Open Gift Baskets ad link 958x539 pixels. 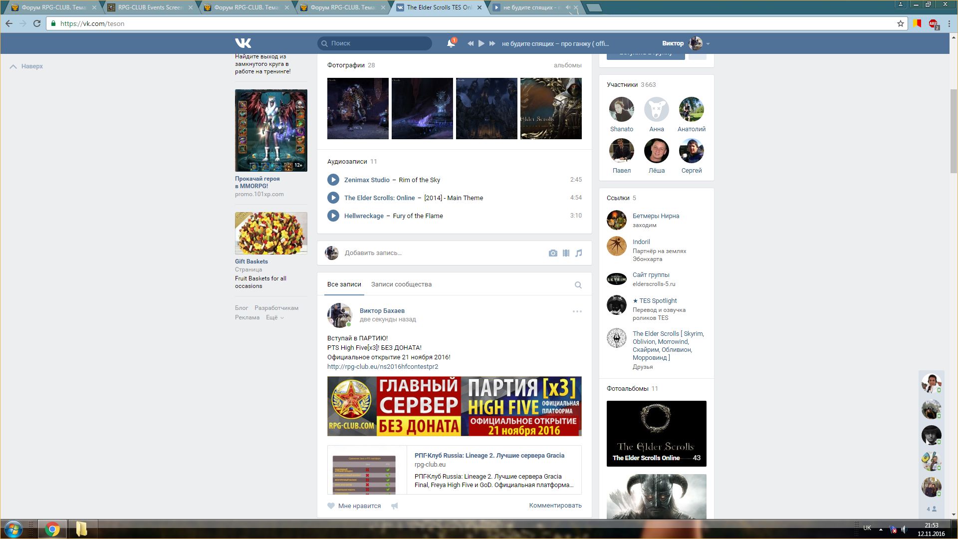pyautogui.click(x=251, y=262)
